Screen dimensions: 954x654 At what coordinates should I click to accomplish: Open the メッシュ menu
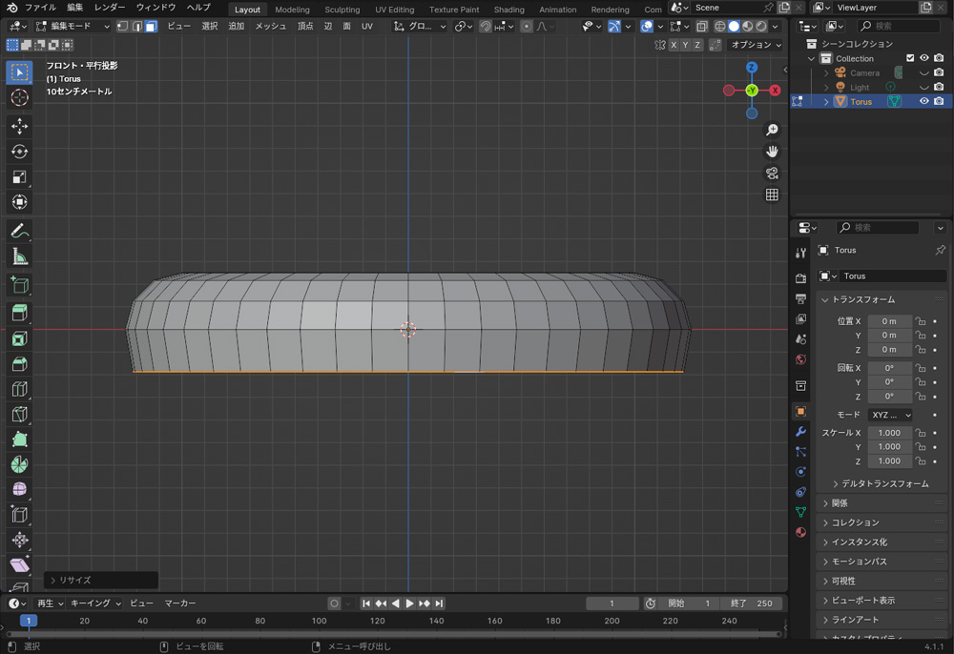(270, 27)
